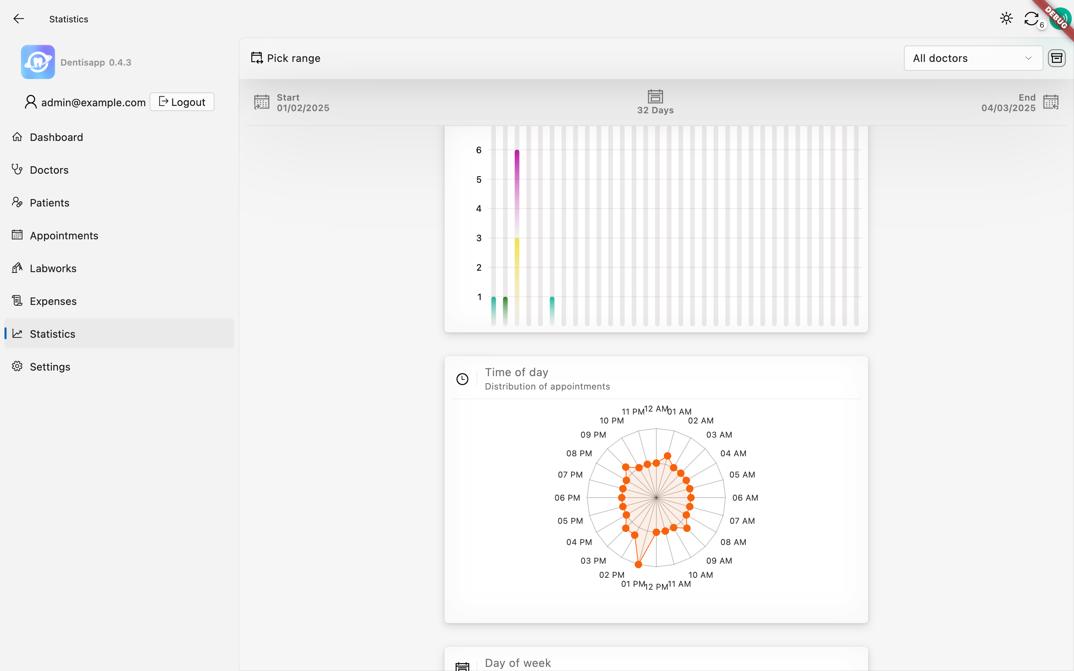Toggle the archive icon next to doctors dropdown
The image size is (1074, 671).
[1057, 58]
